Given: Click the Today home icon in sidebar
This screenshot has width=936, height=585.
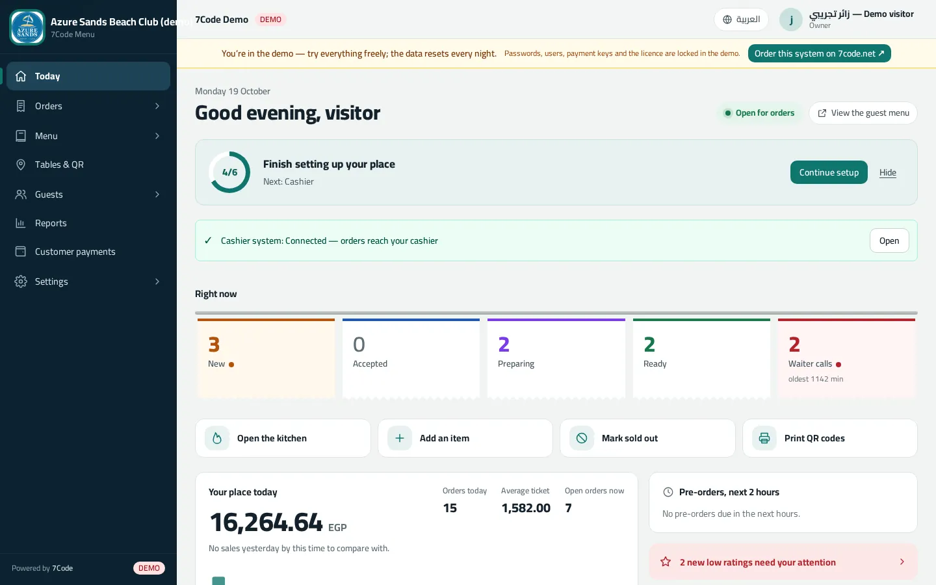Looking at the screenshot, I should 21,76.
